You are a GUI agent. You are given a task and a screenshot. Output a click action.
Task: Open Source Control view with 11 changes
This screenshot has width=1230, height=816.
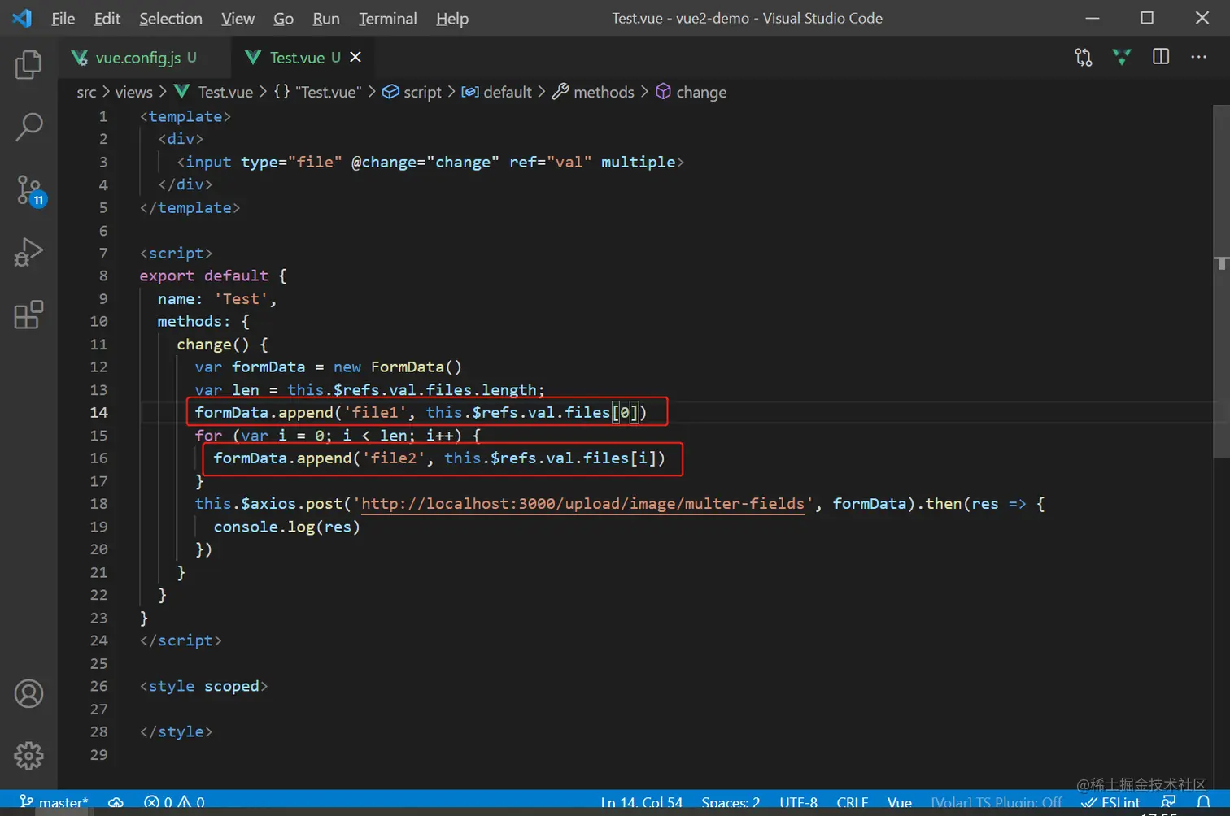pyautogui.click(x=30, y=190)
